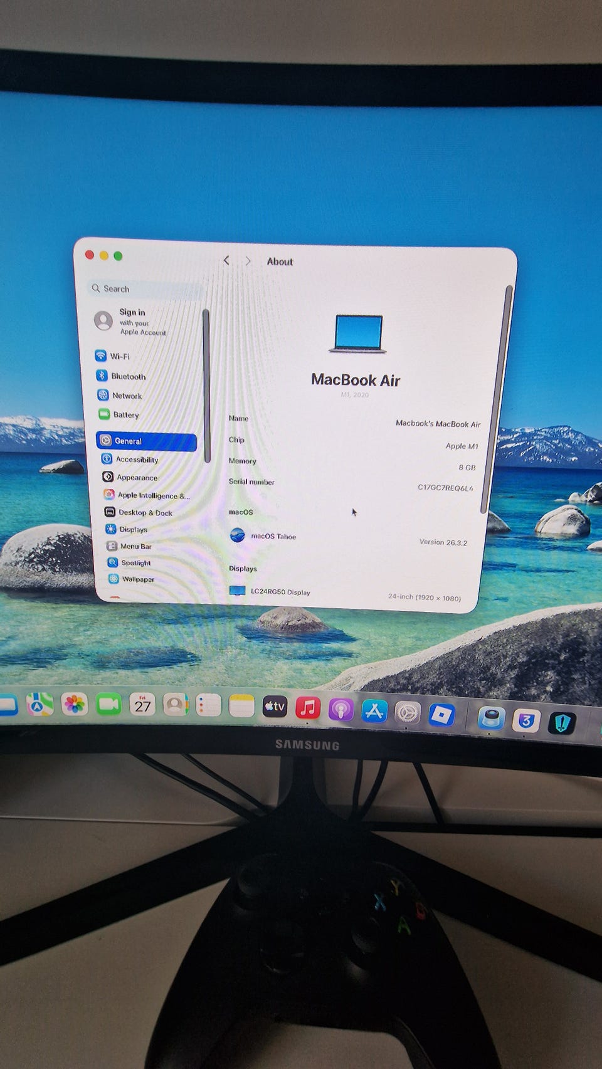602x1069 pixels.
Task: Click the sidebar scrollbar
Action: pyautogui.click(x=206, y=386)
